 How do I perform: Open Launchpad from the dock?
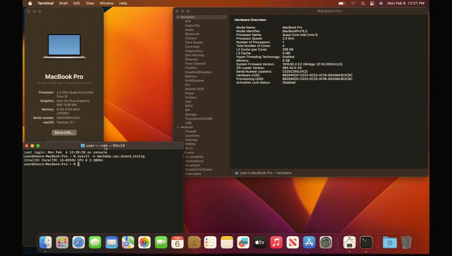tap(62, 242)
